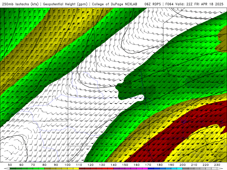The width and height of the screenshot is (227, 170).
Task: Click the legend value 140
Action: point(113,165)
